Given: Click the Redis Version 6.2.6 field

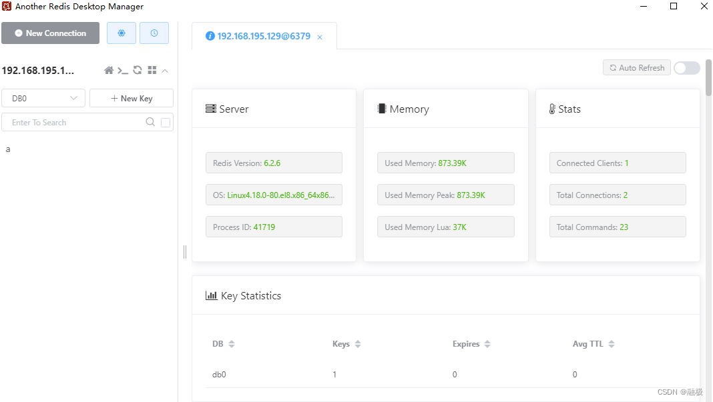Looking at the screenshot, I should click(x=274, y=163).
